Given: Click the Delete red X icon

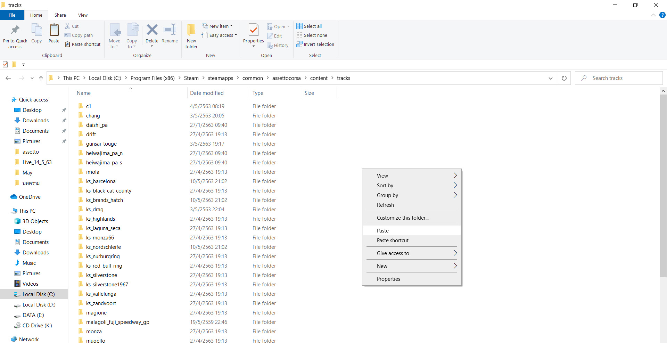Looking at the screenshot, I should point(152,30).
